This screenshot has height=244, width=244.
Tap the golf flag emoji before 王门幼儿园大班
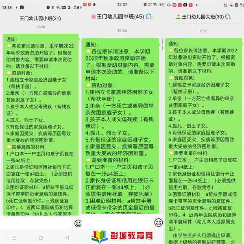click(178, 17)
